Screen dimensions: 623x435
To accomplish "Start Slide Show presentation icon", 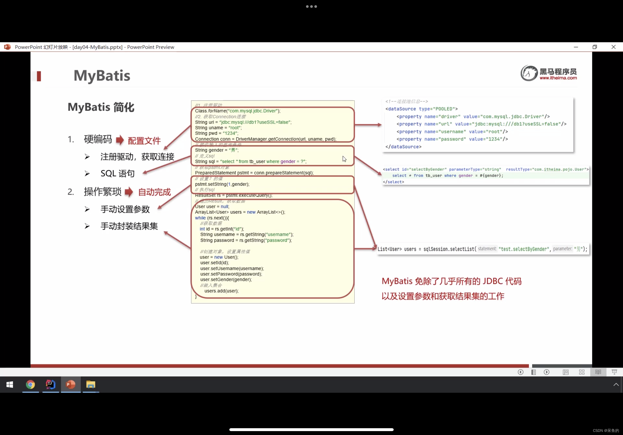I will 614,372.
